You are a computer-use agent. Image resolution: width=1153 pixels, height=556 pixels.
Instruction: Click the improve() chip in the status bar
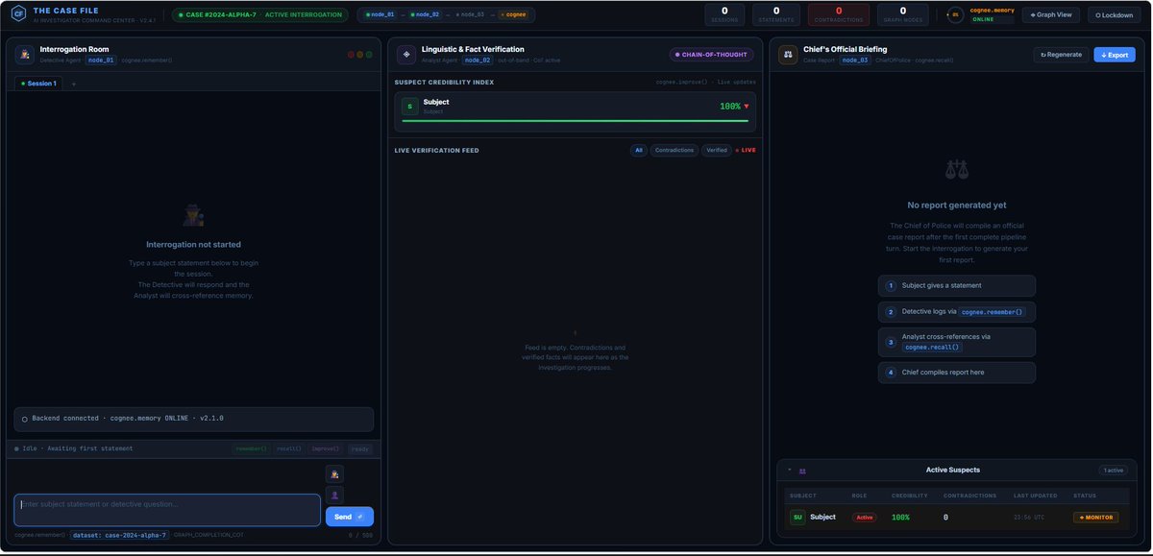pyautogui.click(x=325, y=448)
